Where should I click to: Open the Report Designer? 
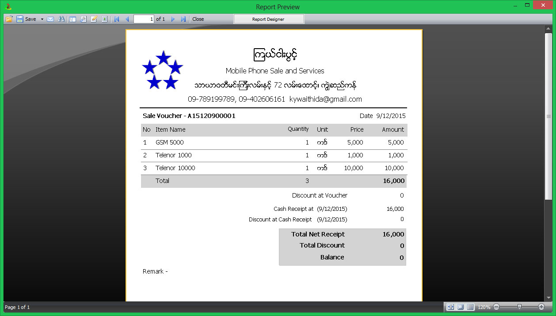[x=269, y=19]
